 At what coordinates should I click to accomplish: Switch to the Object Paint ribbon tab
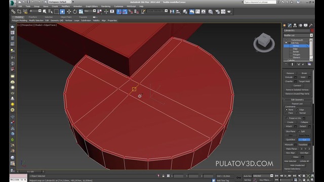pyautogui.click(x=66, y=17)
